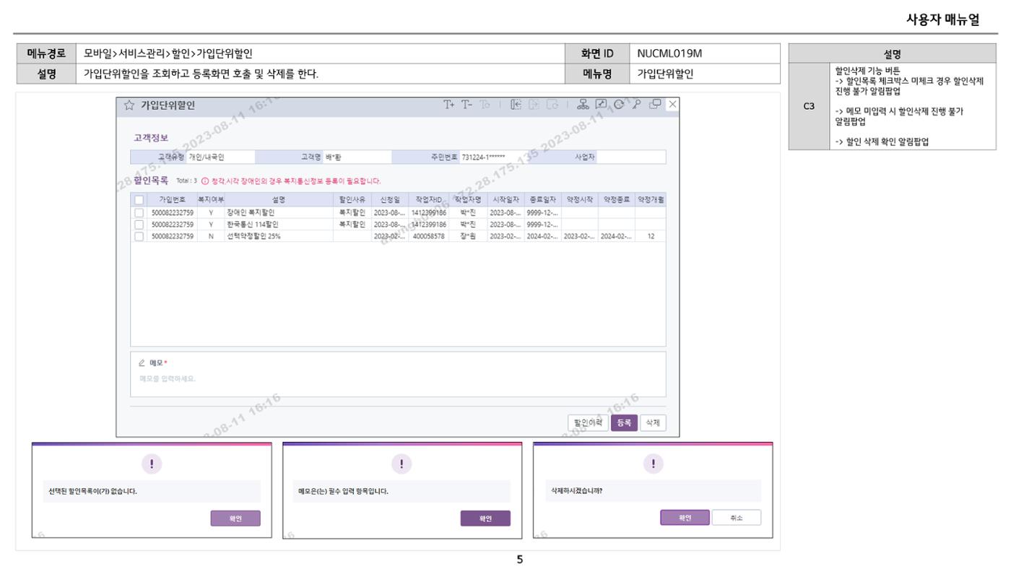Click 확인 in the 삭제하시겠습니까 popup

pyautogui.click(x=685, y=518)
